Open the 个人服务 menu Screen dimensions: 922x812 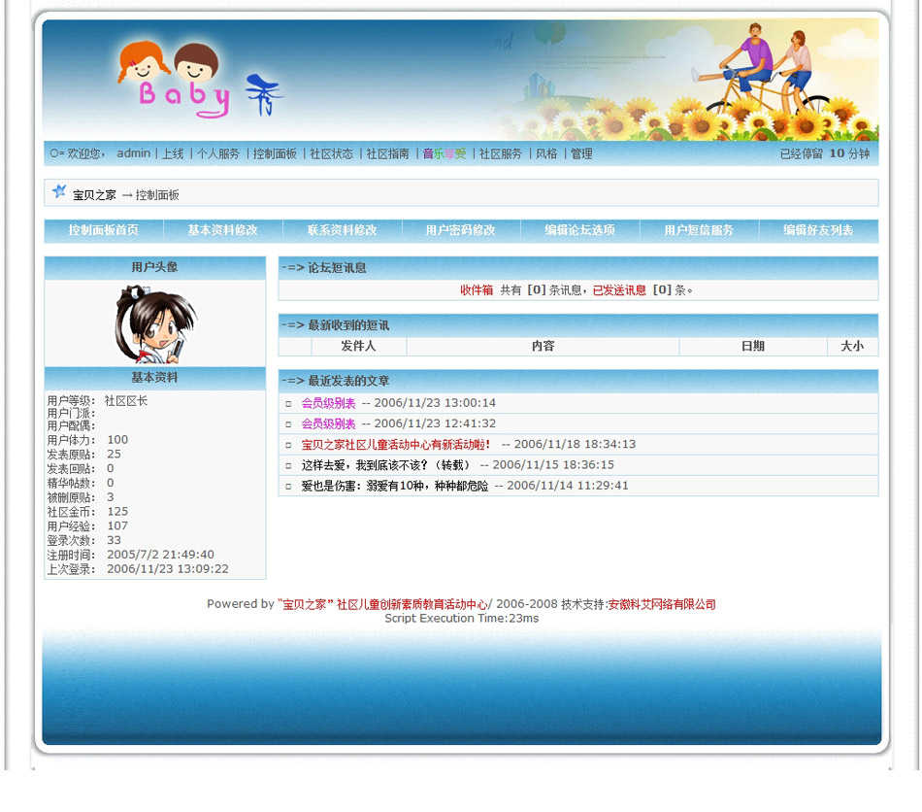[218, 153]
